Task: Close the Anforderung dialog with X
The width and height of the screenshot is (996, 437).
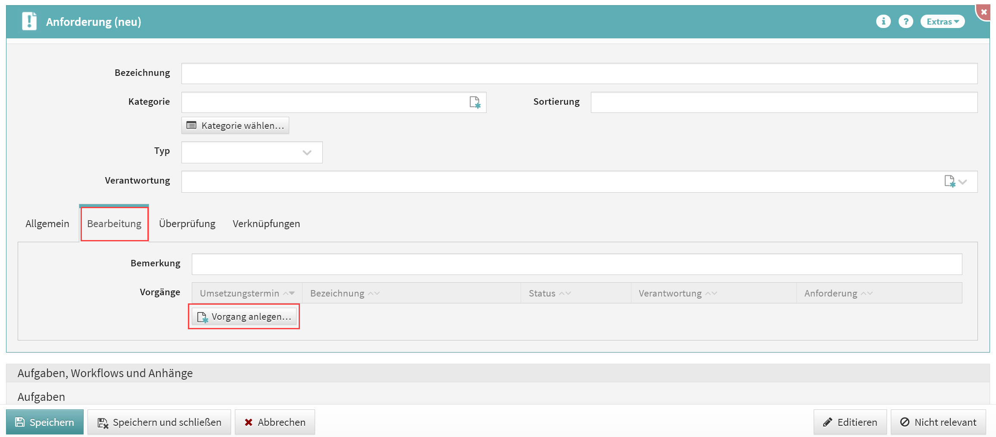Action: point(984,12)
